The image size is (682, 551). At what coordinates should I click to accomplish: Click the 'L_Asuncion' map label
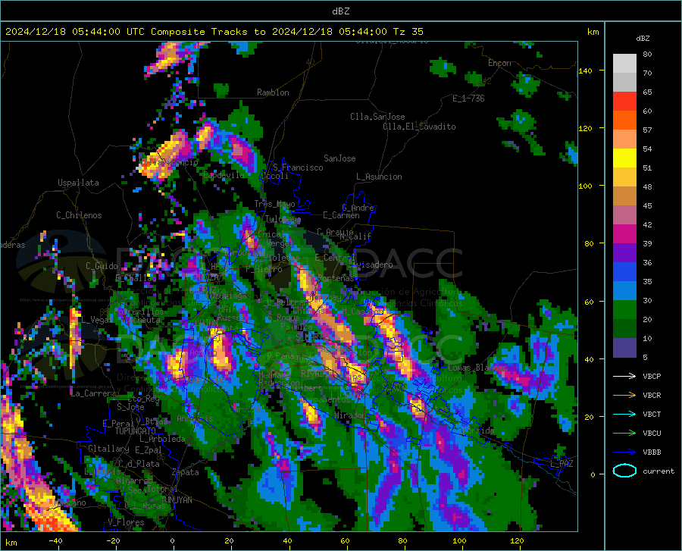click(379, 177)
